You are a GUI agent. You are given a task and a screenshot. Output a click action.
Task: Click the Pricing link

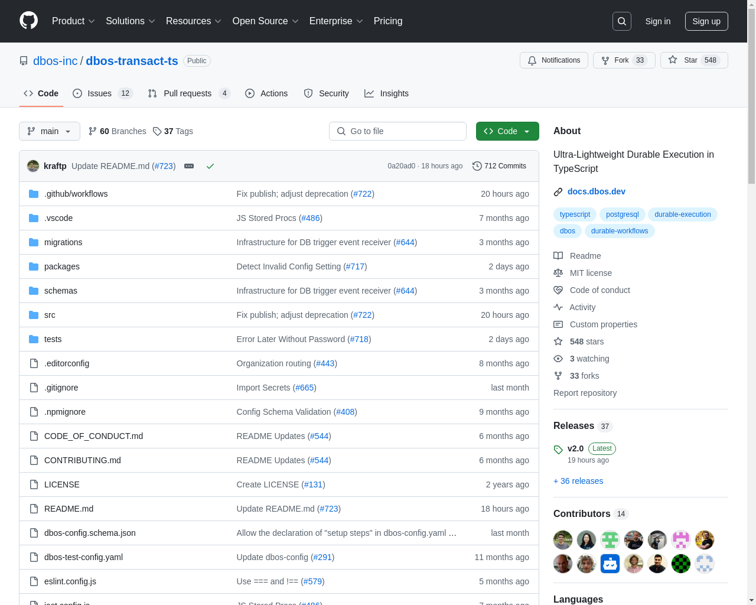388,21
